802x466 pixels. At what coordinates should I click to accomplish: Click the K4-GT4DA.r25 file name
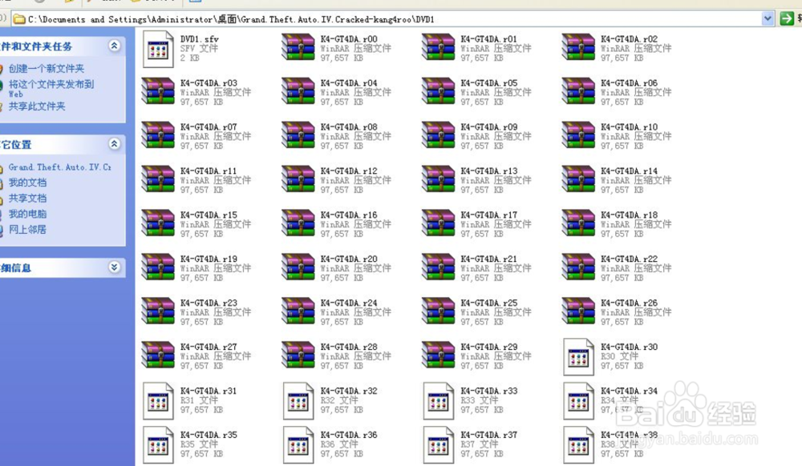[489, 302]
